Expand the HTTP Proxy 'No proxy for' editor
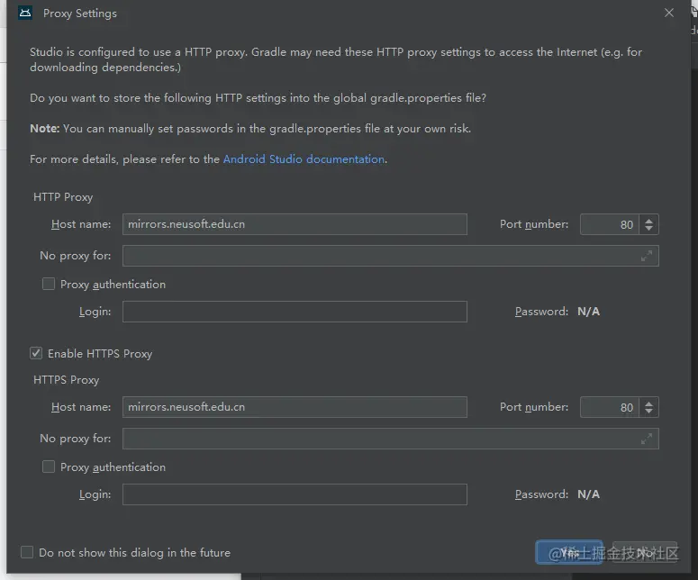This screenshot has width=698, height=580. pos(647,256)
